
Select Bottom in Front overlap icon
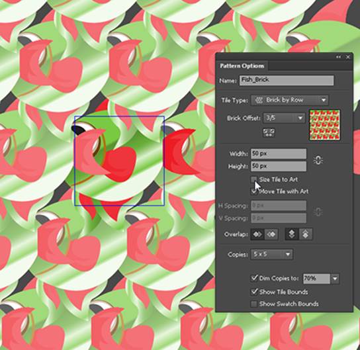tap(306, 234)
